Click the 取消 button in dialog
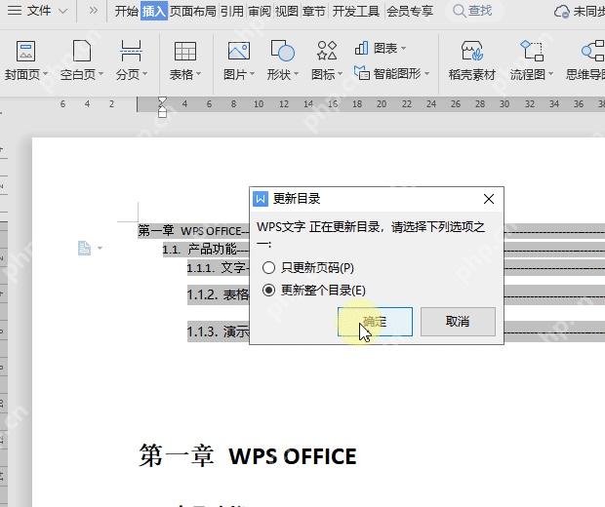Image resolution: width=605 pixels, height=507 pixels. 458,322
